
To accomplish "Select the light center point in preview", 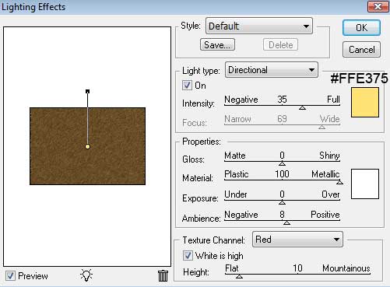I will 87,147.
